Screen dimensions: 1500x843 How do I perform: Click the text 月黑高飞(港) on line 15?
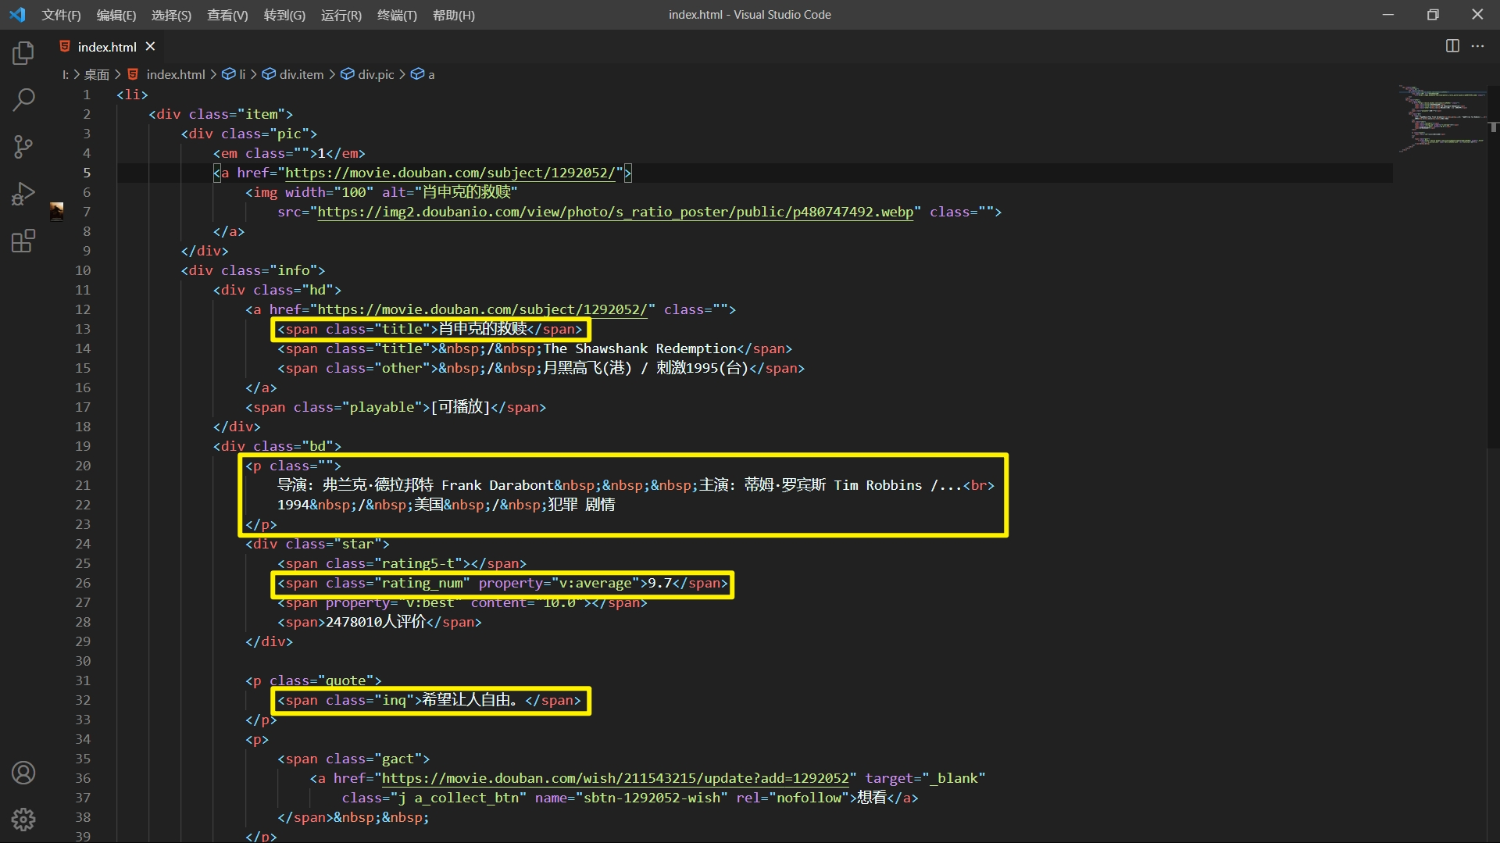click(587, 368)
